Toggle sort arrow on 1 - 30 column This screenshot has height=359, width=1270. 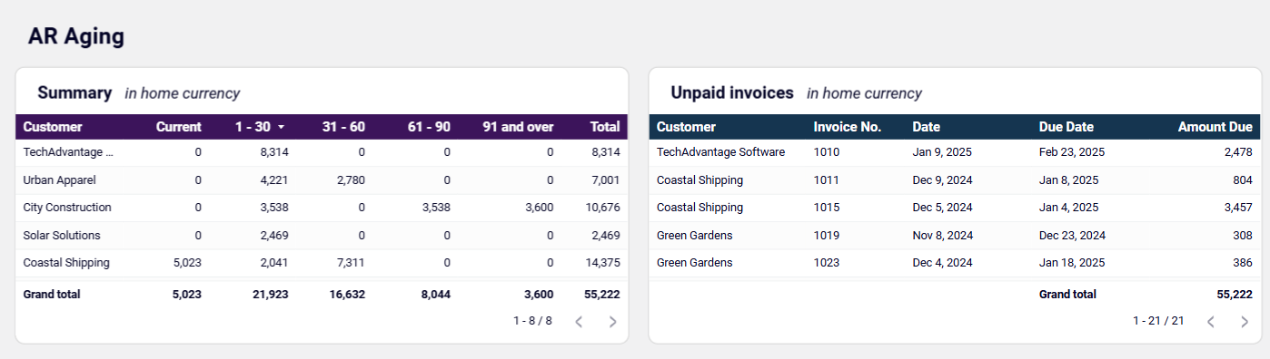click(x=281, y=127)
